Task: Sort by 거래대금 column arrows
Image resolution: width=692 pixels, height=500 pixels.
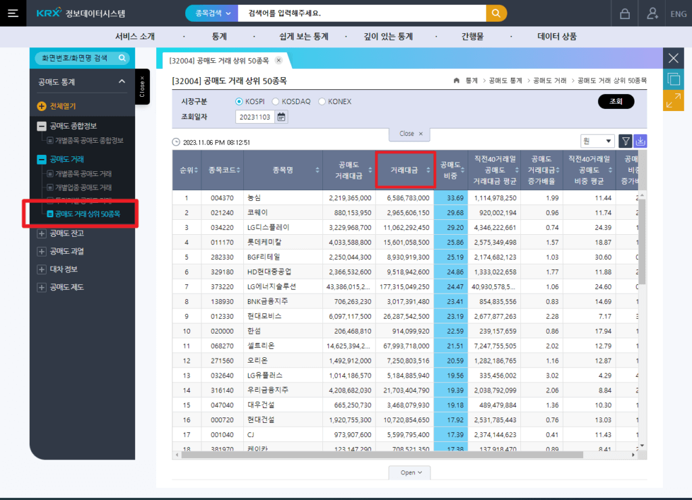Action: point(428,170)
